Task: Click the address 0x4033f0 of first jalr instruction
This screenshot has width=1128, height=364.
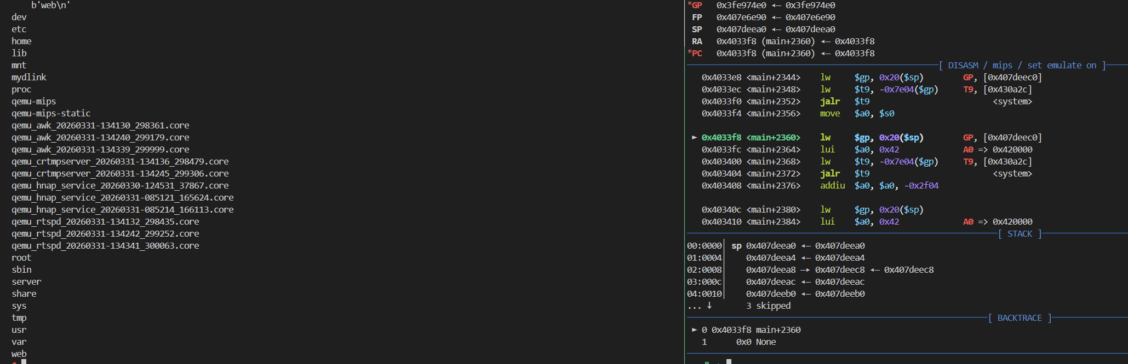Action: click(x=721, y=102)
